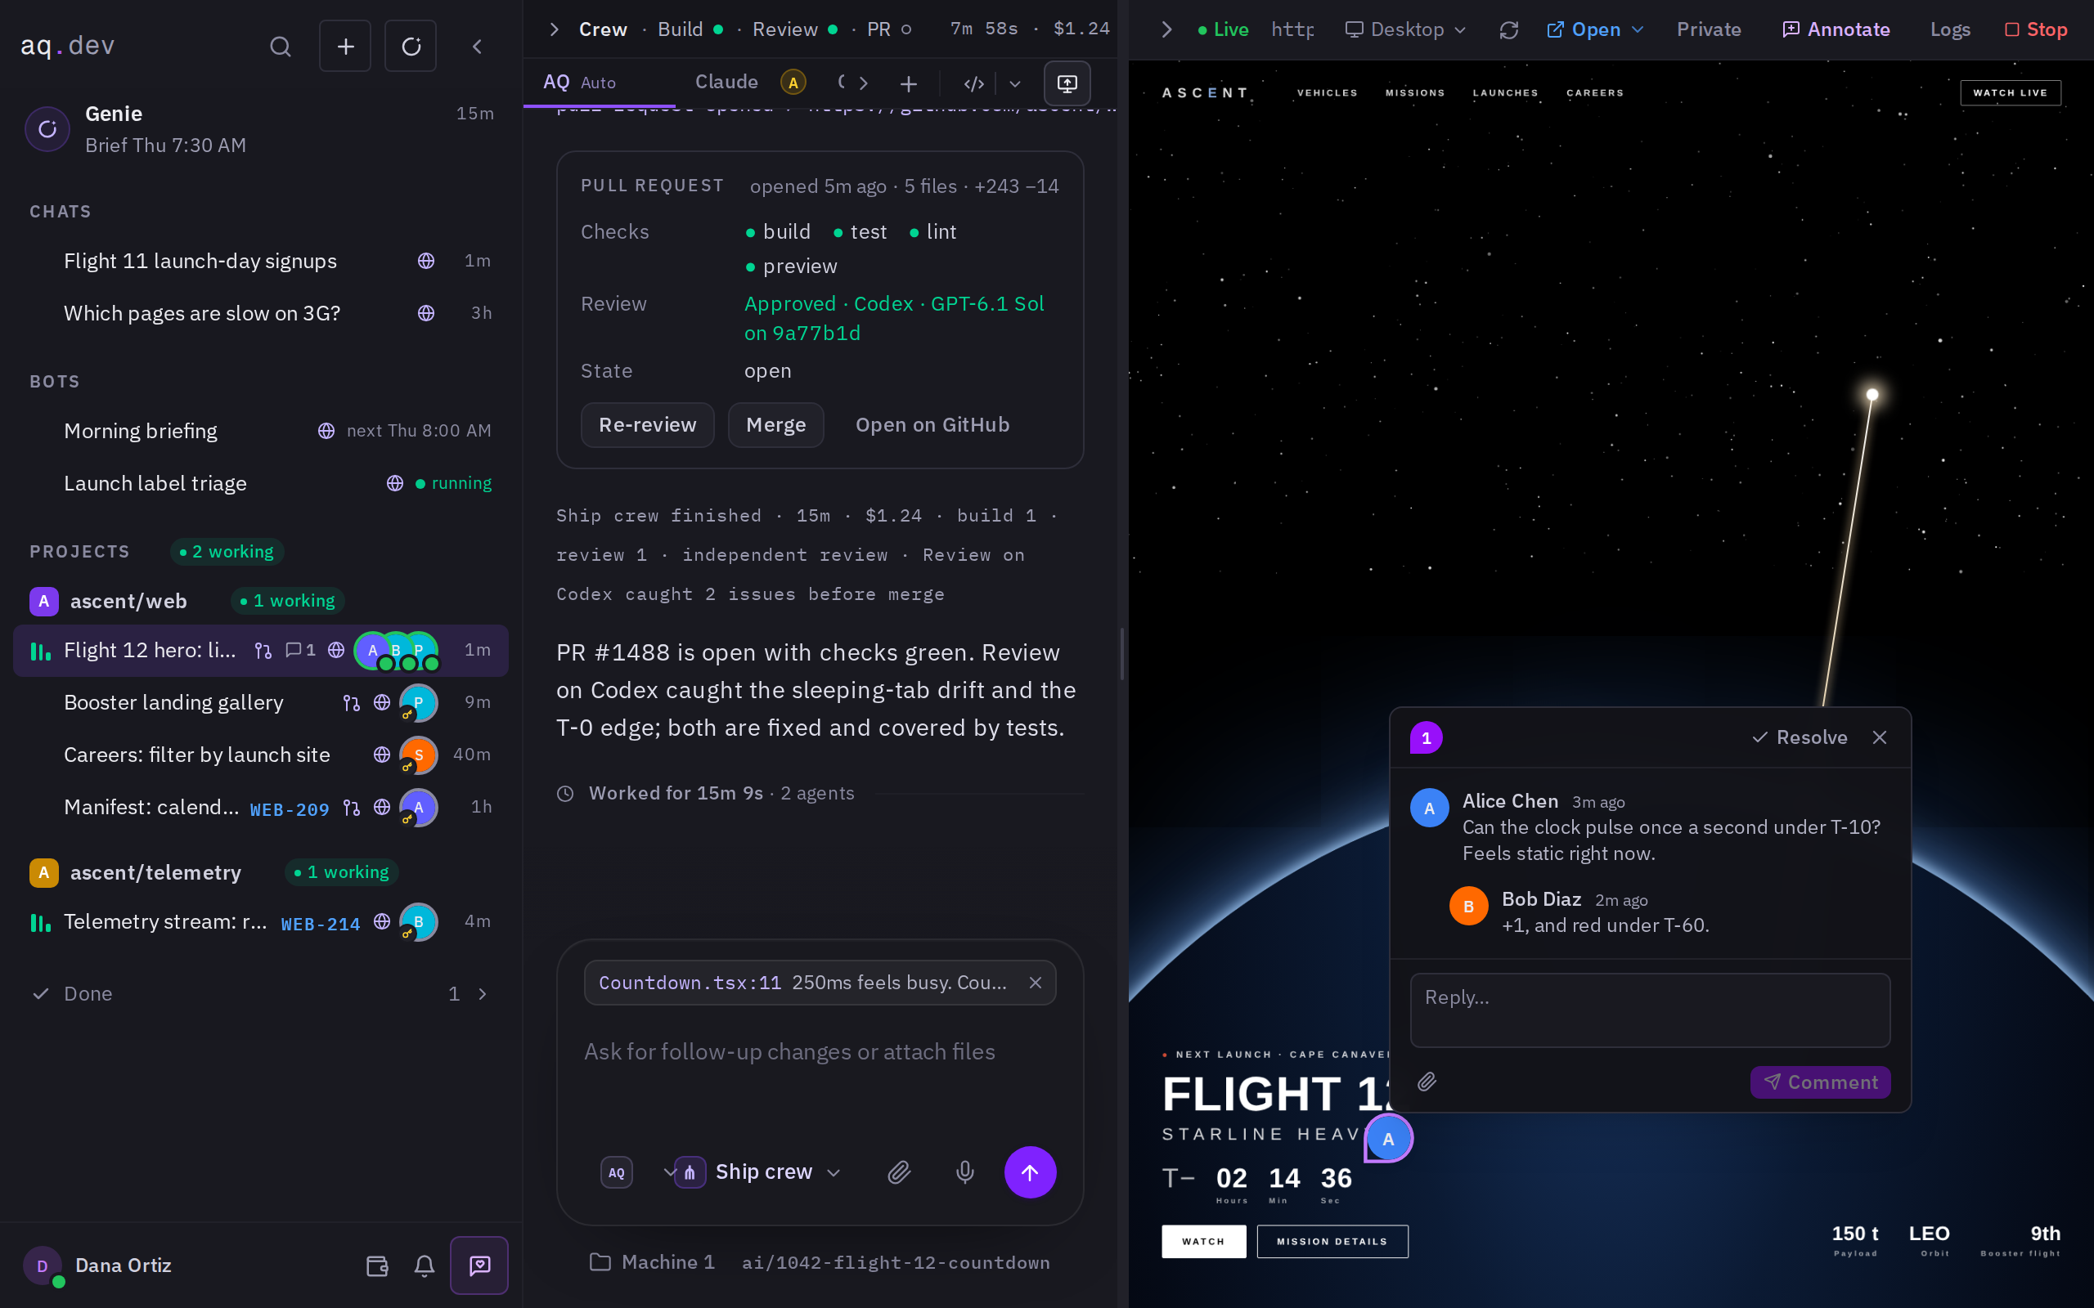Click the annotation pin marked A
The height and width of the screenshot is (1308, 2094).
(x=1388, y=1139)
